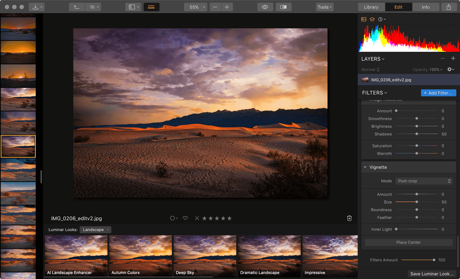Set rating to the first star
The height and width of the screenshot is (279, 460).
[204, 218]
